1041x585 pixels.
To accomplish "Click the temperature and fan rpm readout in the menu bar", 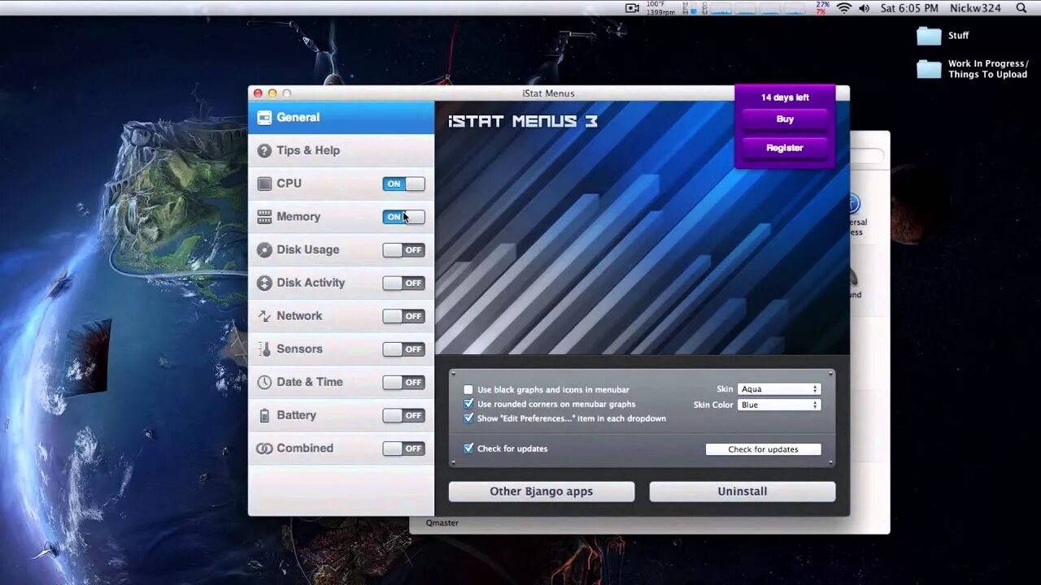I will tap(660, 8).
